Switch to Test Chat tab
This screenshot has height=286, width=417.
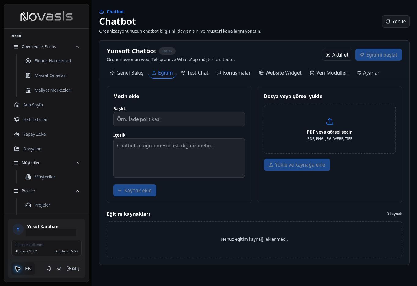[x=195, y=73]
